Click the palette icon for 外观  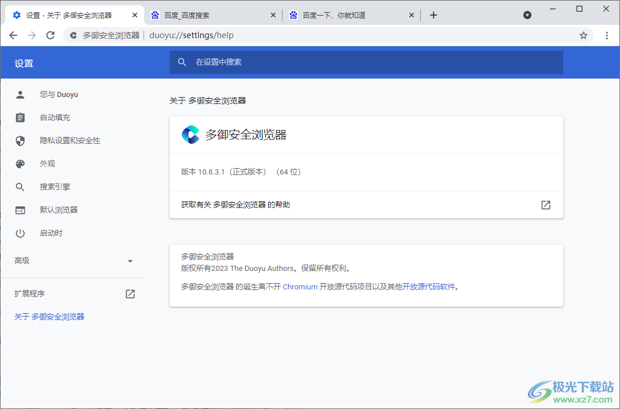click(20, 163)
